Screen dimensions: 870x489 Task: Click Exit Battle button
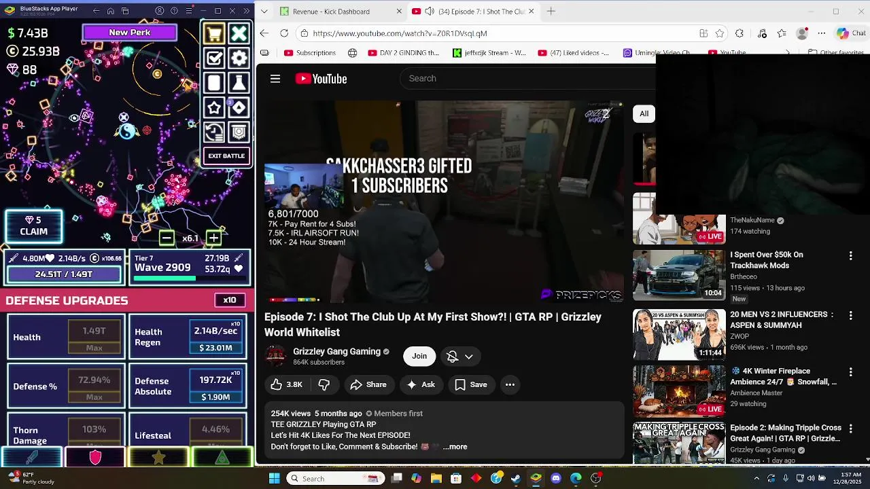click(226, 156)
